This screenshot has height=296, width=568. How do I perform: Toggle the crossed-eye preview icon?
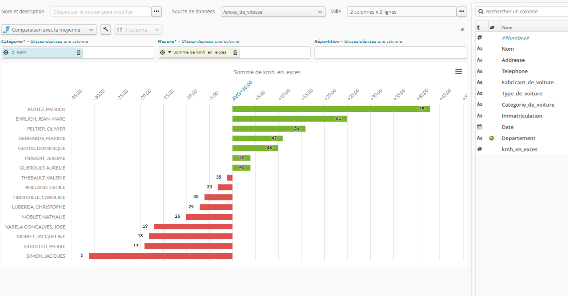pyautogui.click(x=462, y=30)
